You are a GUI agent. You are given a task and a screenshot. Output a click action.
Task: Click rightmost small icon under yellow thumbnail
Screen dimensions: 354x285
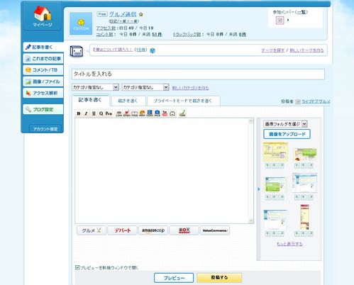pos(281,166)
